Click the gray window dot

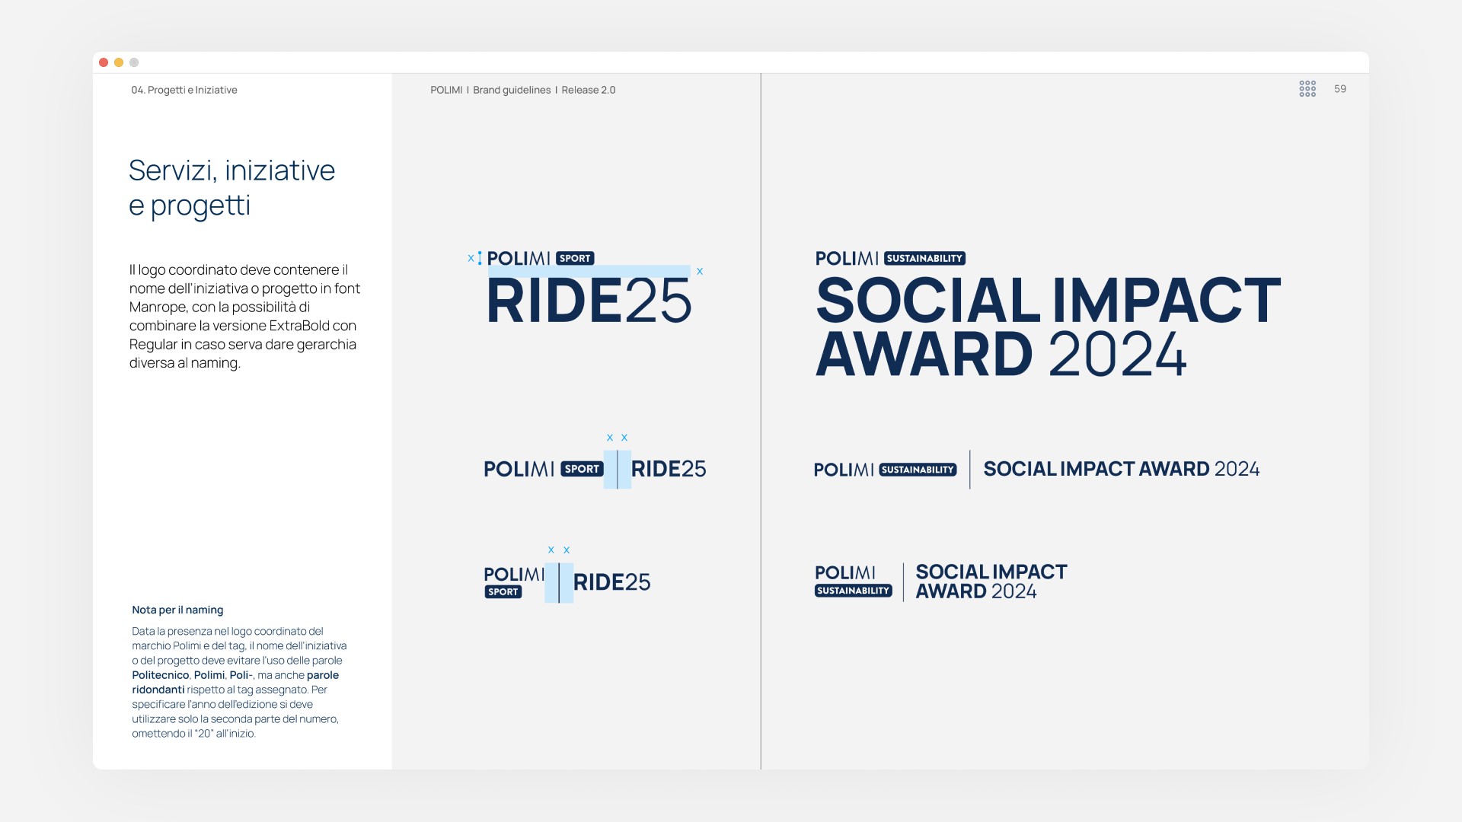tap(134, 62)
